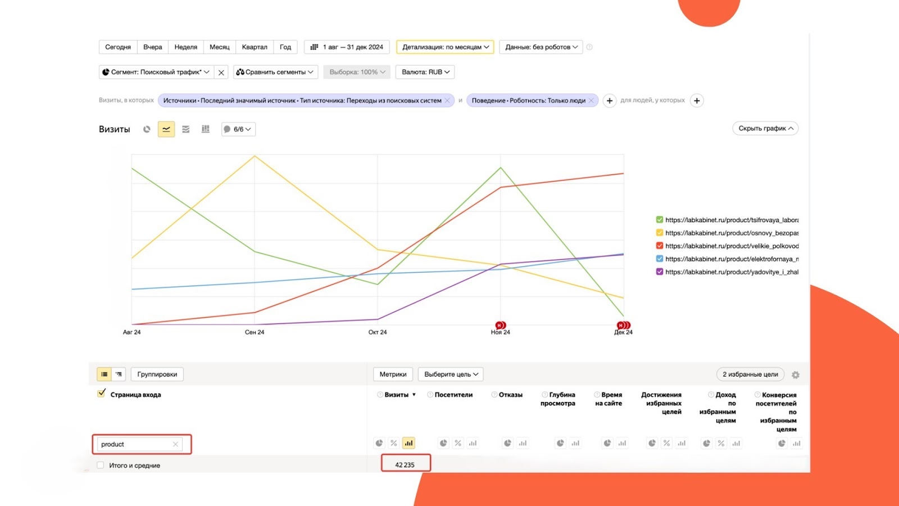Open the Выберите цель dropdown
This screenshot has height=506, width=899.
[451, 374]
